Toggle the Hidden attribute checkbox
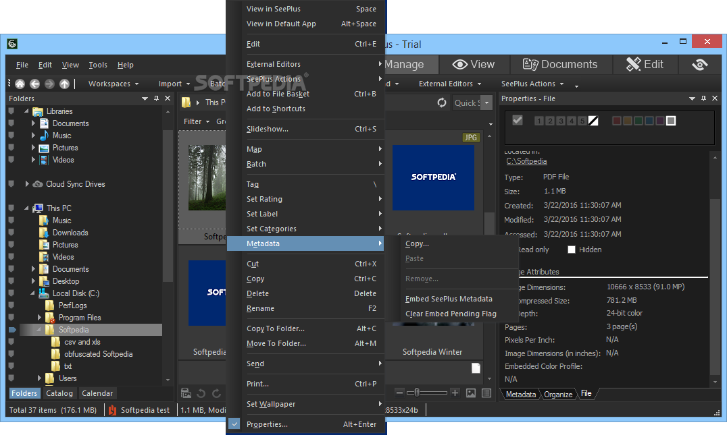The image size is (727, 435). click(x=572, y=250)
